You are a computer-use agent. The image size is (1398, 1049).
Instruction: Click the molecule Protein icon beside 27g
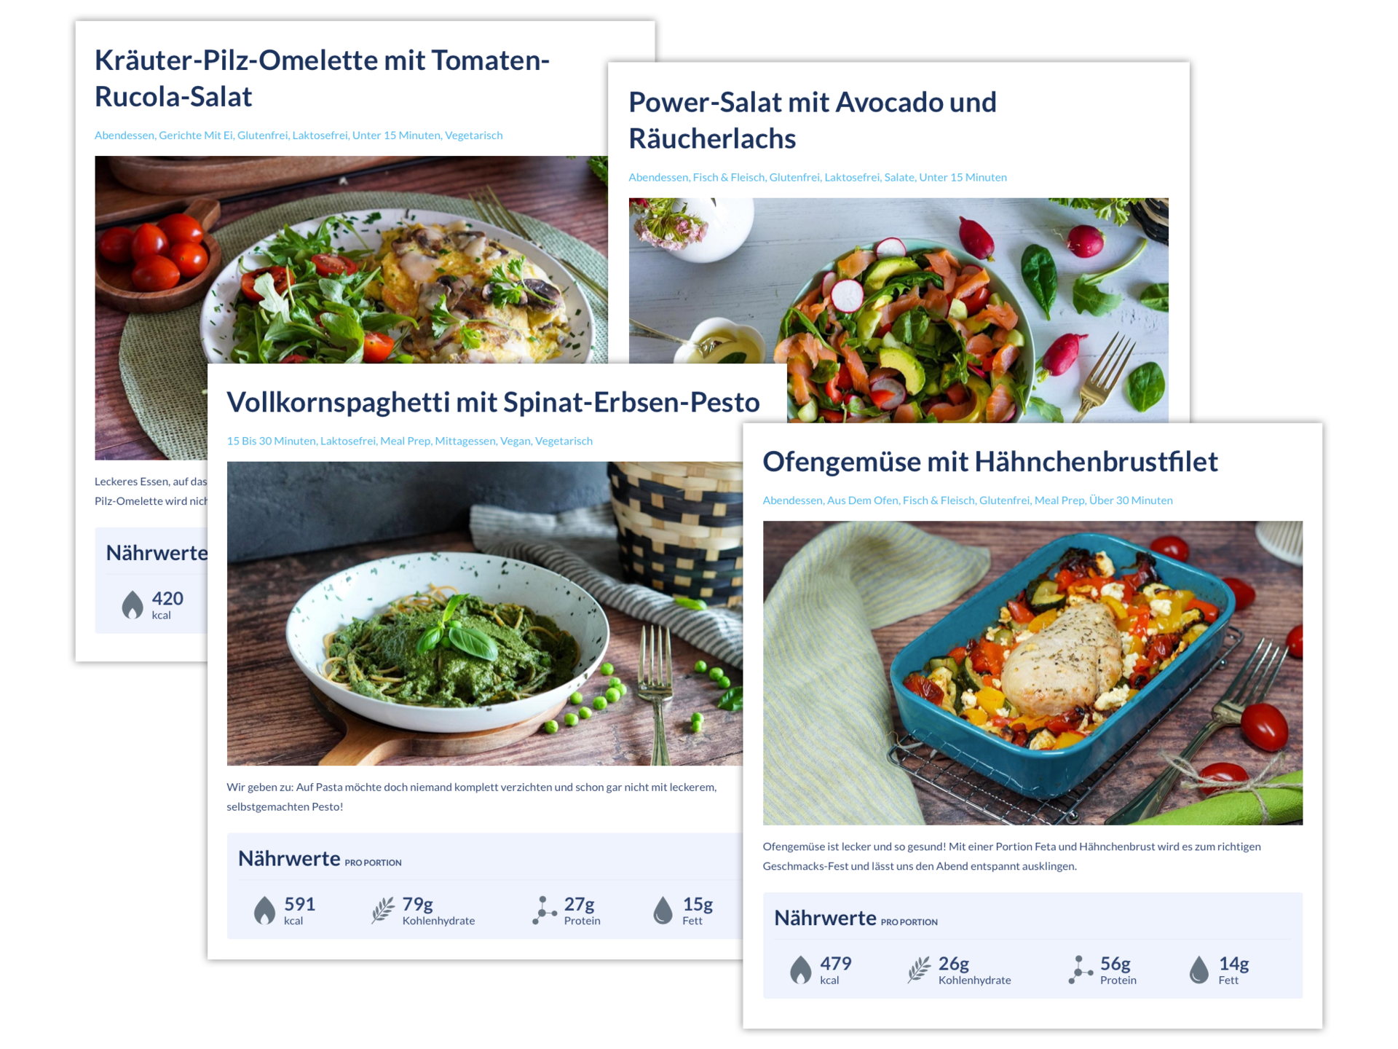544,911
